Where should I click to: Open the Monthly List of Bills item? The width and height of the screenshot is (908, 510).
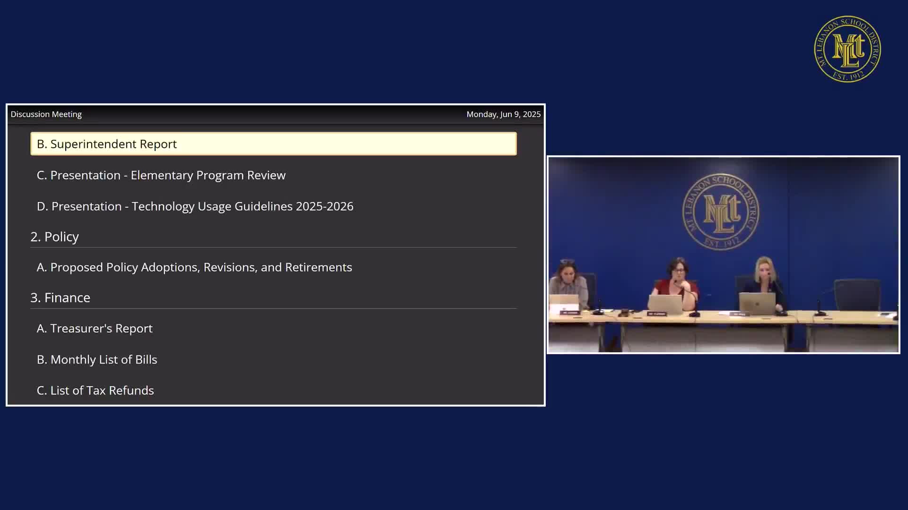coord(97,359)
